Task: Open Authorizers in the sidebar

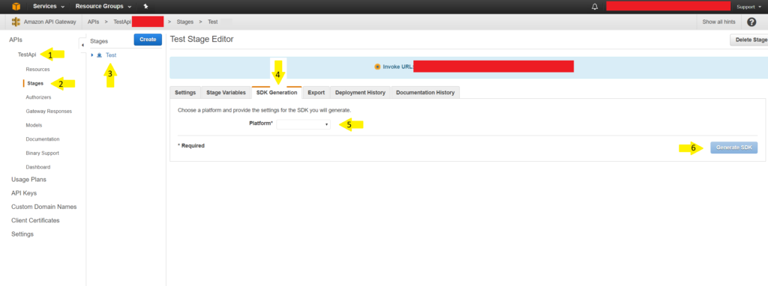Action: click(38, 97)
